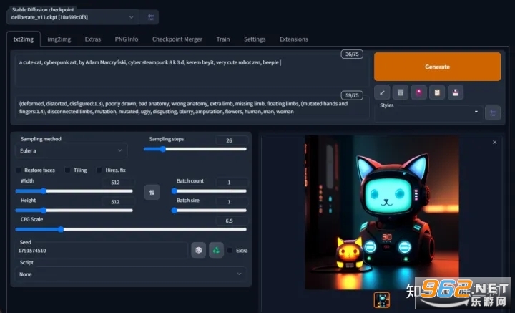Adjust the CFG Scale slider
Image resolution: width=515 pixels, height=313 pixels.
(131, 229)
